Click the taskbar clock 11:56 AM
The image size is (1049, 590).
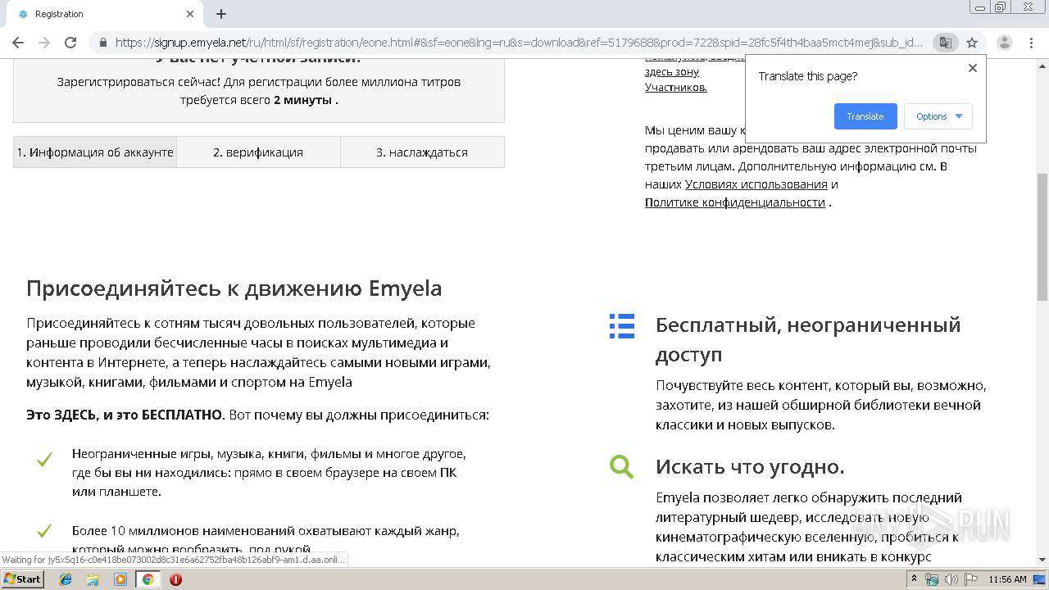point(1007,579)
